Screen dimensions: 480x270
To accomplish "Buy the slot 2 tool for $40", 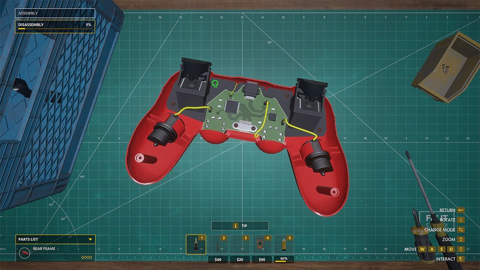I will click(217, 260).
